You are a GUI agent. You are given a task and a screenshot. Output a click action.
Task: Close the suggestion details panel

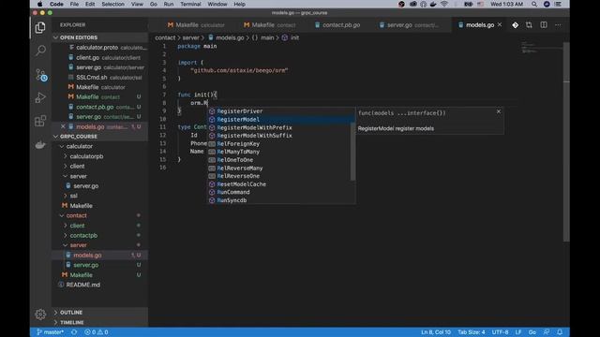[x=498, y=111]
